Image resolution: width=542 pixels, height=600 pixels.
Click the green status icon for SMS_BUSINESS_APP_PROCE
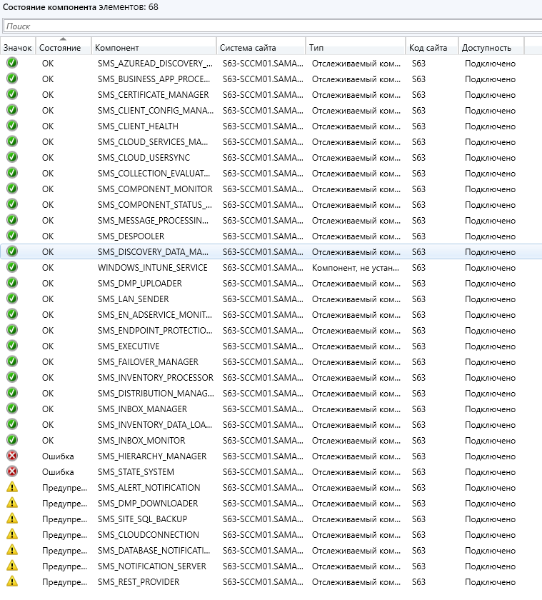(x=12, y=79)
